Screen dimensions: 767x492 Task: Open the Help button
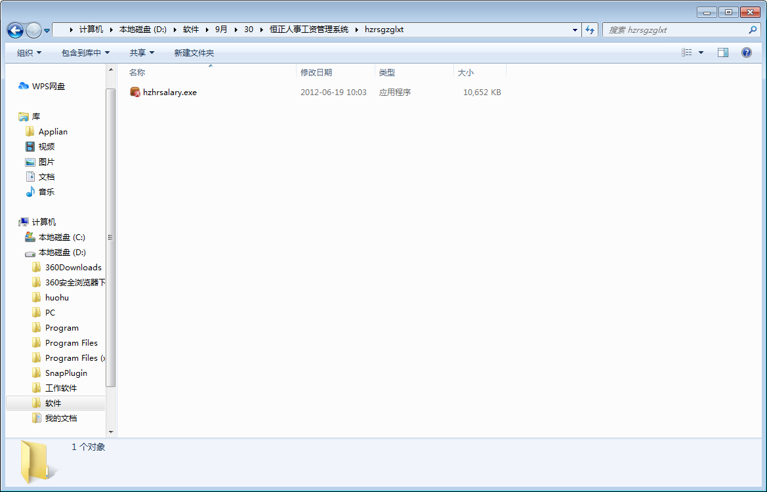click(747, 52)
